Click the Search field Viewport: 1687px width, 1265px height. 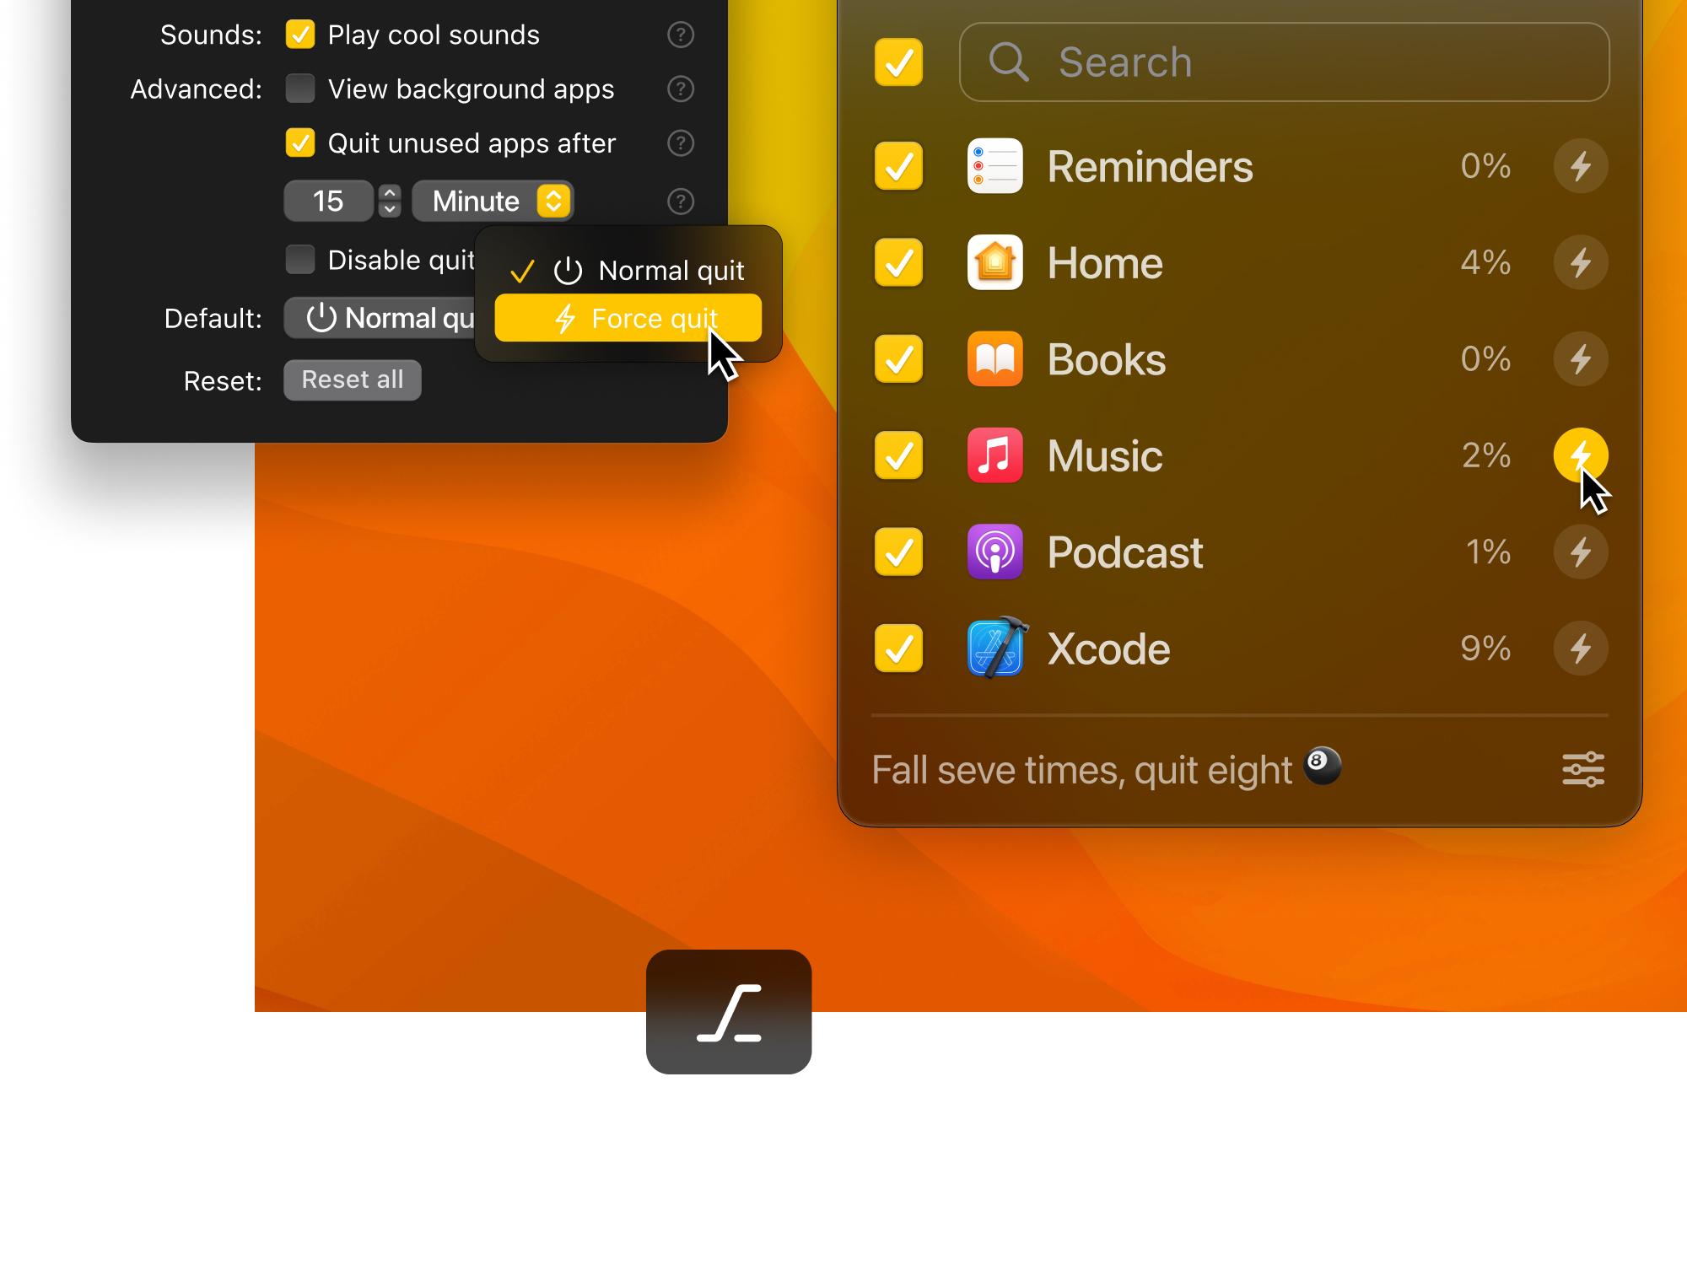click(1284, 62)
